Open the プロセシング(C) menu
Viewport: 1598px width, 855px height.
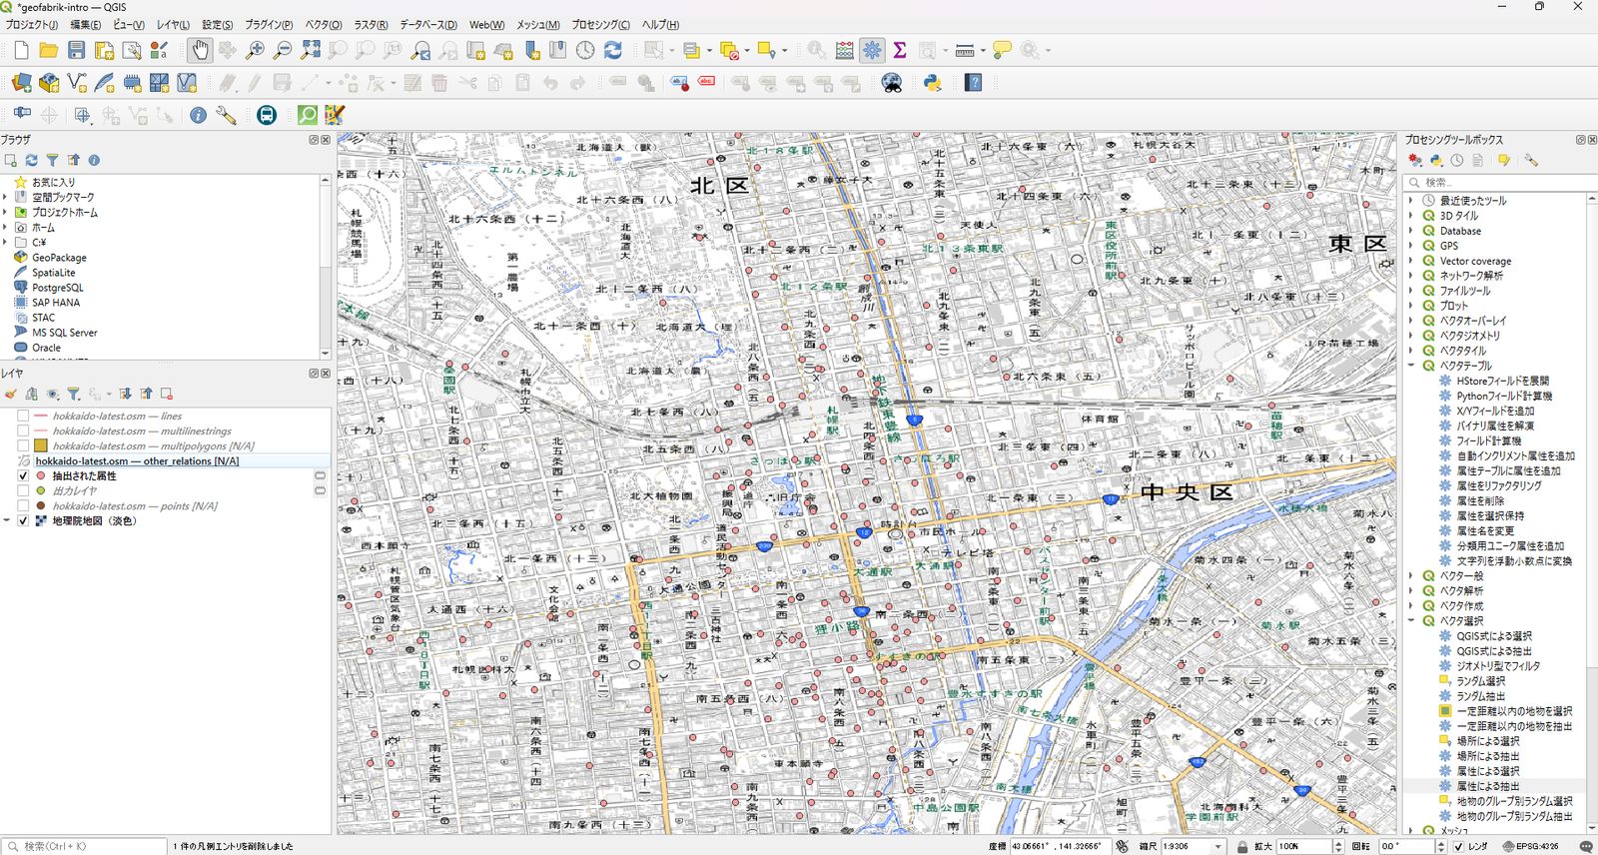click(600, 24)
